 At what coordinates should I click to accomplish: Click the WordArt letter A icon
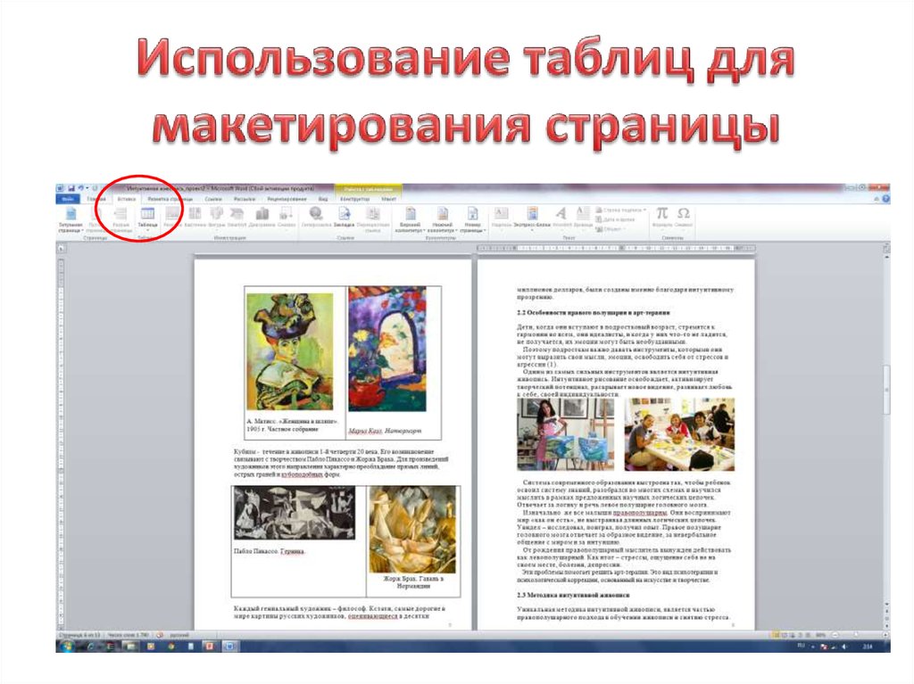(561, 214)
